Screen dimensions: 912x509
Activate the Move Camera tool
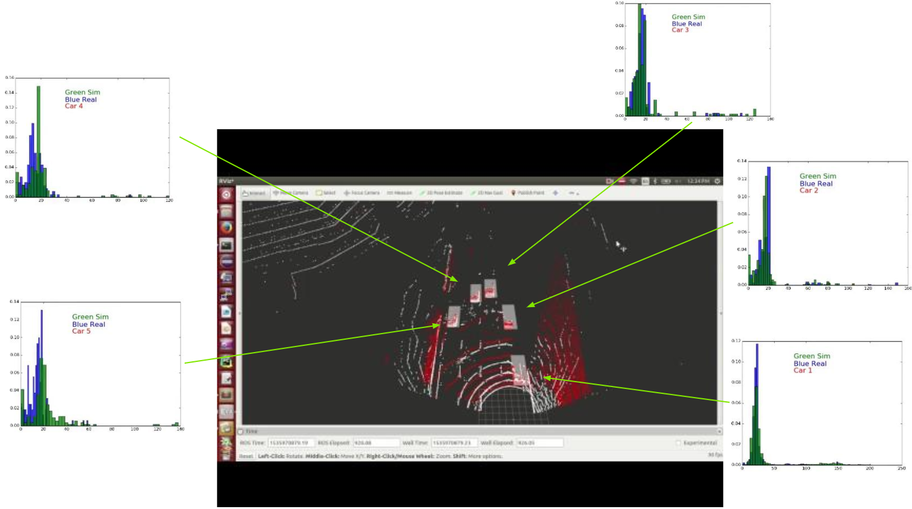pos(290,193)
